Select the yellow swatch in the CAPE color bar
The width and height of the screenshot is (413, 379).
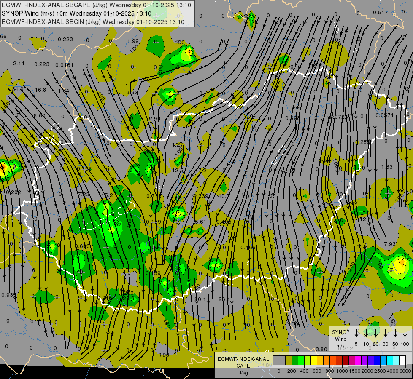click(314, 360)
